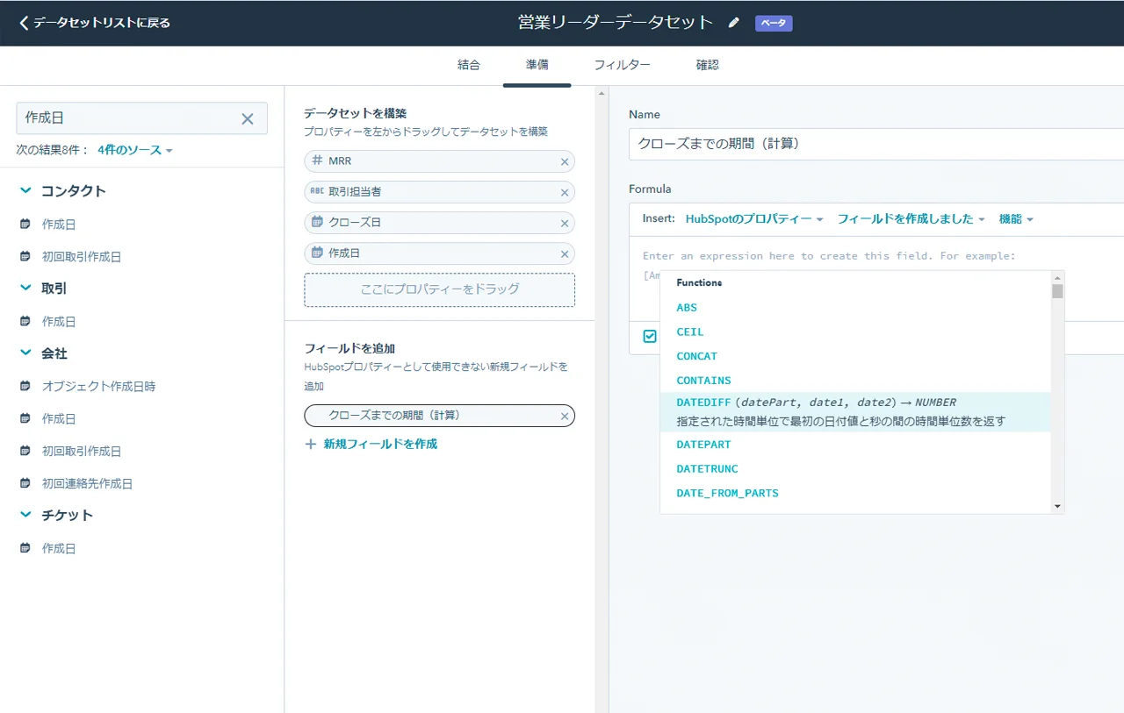
Task: Click the ベータ badge
Action: (774, 24)
